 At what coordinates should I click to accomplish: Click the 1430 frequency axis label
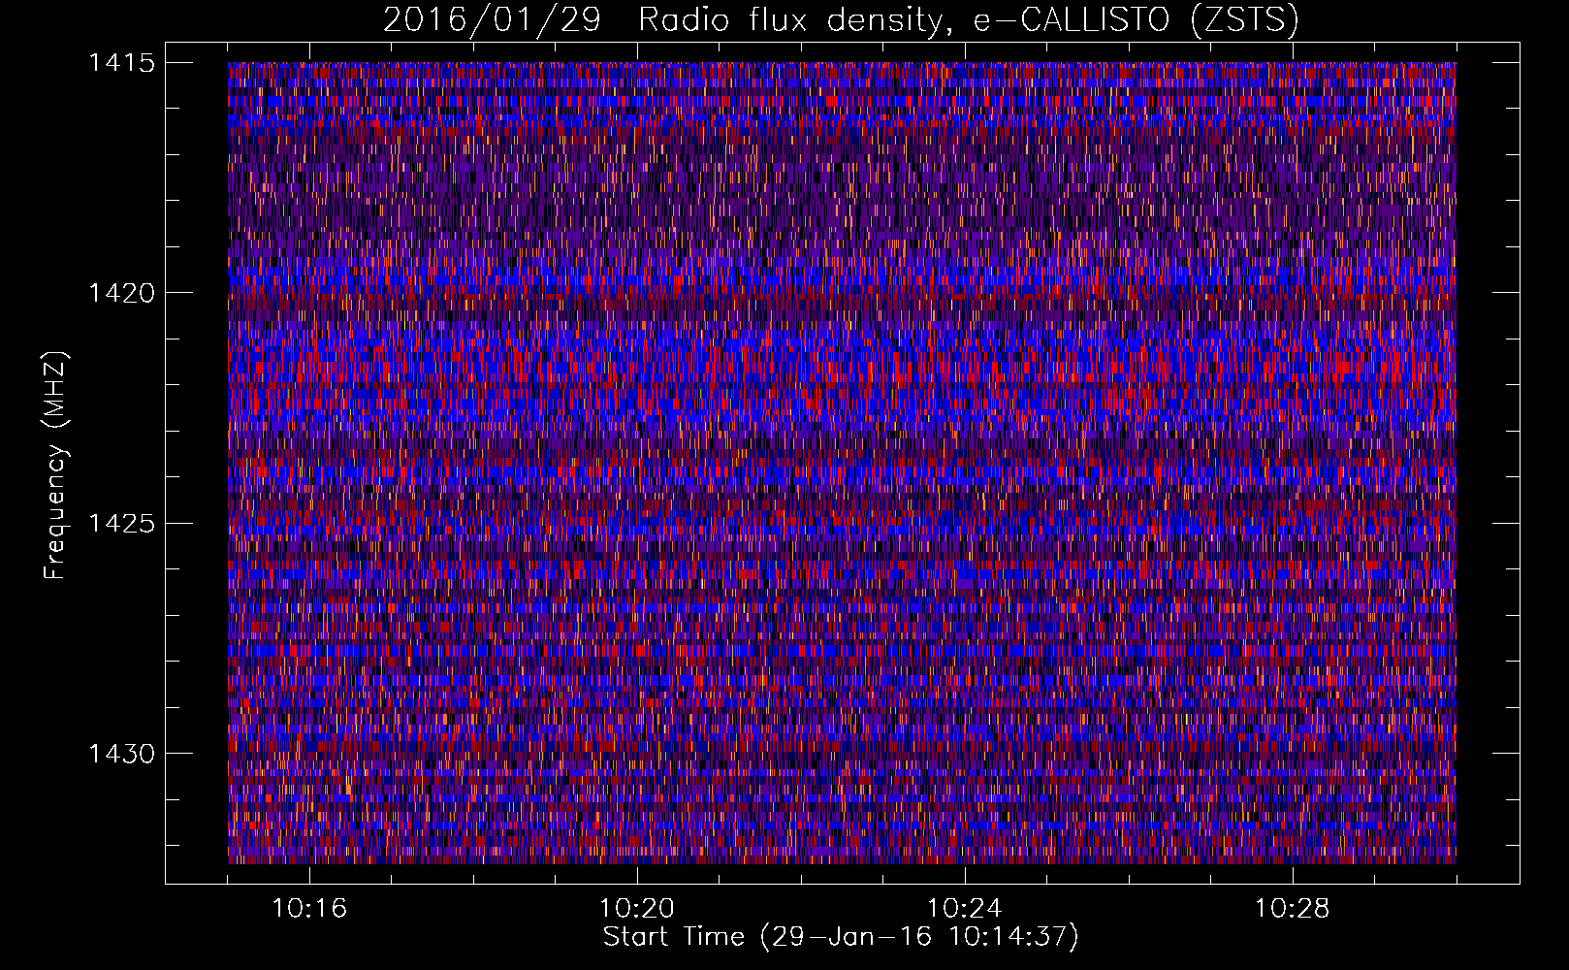121,754
